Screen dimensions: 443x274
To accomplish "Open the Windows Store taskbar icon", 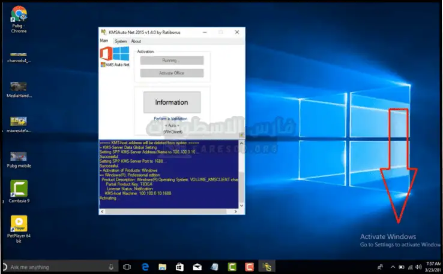I will pyautogui.click(x=179, y=267).
